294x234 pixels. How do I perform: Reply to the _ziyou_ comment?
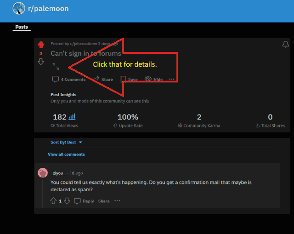(84, 201)
